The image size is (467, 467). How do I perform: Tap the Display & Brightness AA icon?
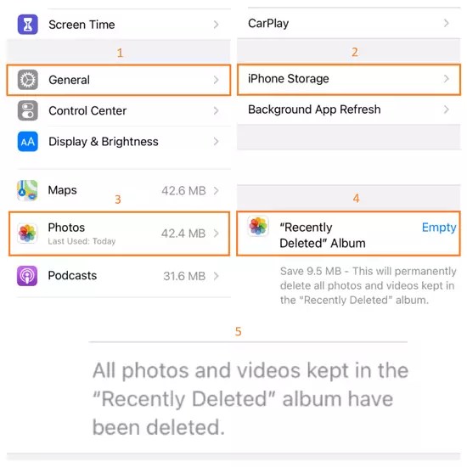(27, 142)
